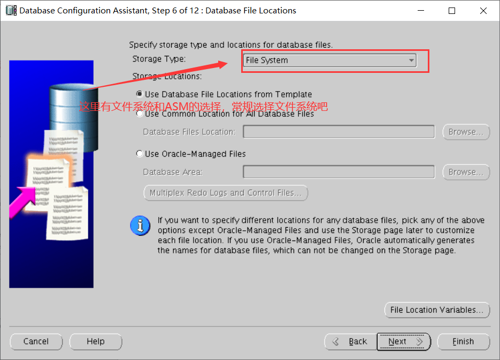Click the Database Files Location text field
This screenshot has width=500, height=360.
tap(339, 132)
